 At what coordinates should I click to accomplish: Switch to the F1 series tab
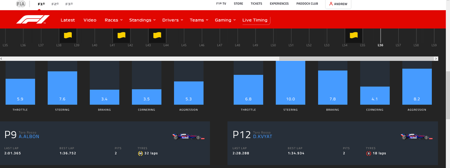pos(41,4)
